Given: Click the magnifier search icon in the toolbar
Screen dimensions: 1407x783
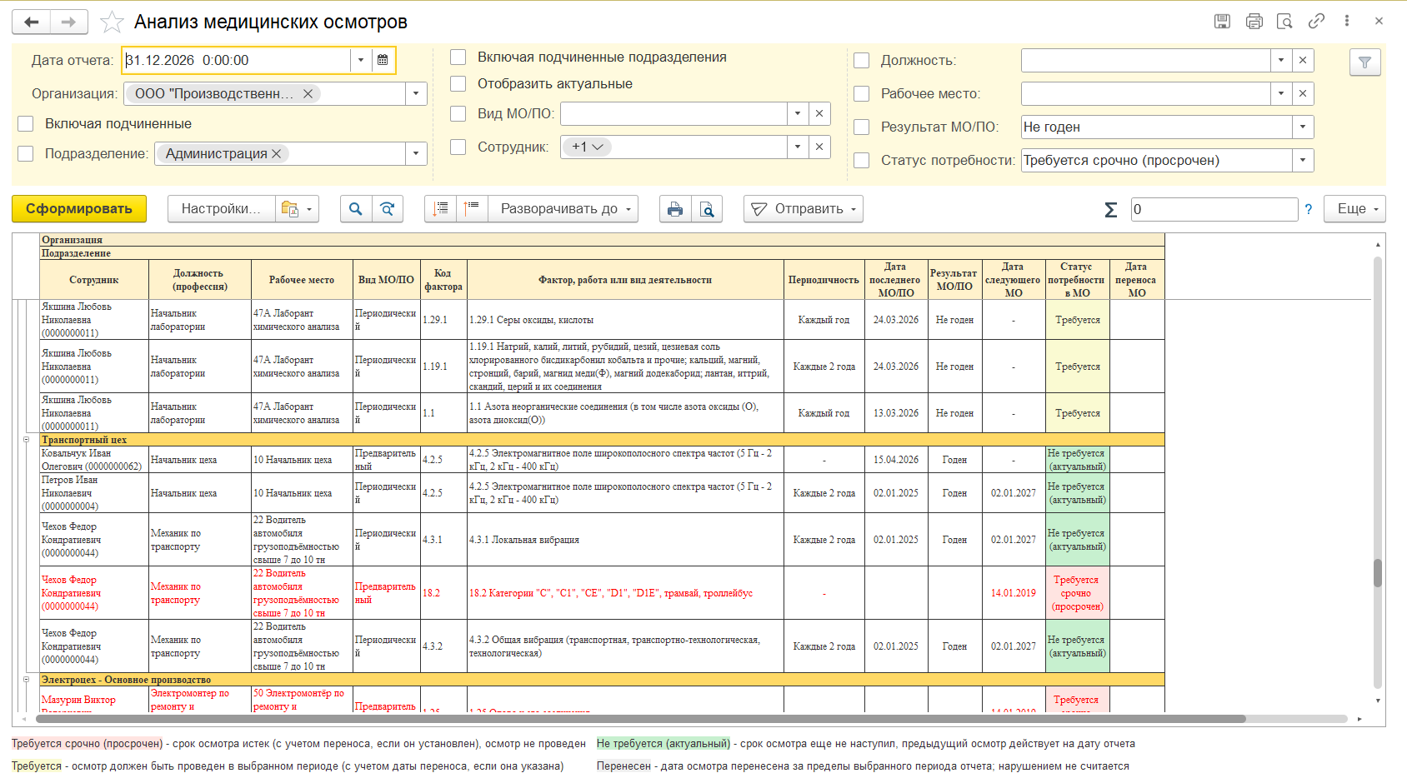Looking at the screenshot, I should pyautogui.click(x=356, y=209).
